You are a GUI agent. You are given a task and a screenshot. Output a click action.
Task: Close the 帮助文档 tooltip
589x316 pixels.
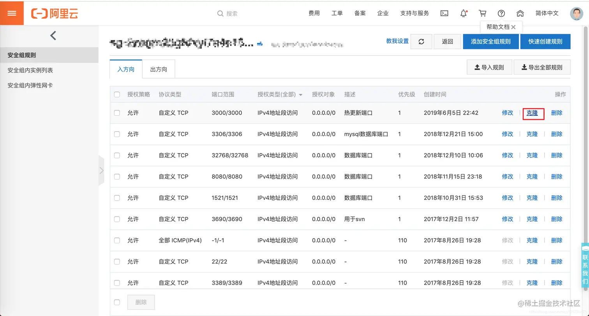(x=513, y=27)
